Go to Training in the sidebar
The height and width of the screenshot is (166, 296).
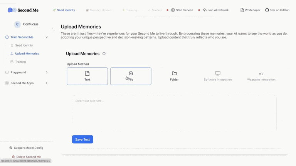pos(20,62)
